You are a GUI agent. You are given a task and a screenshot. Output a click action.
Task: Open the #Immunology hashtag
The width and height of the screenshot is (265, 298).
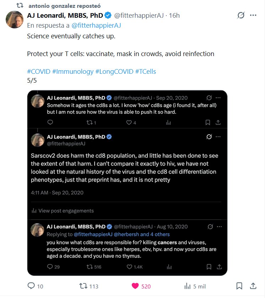[x=72, y=71]
